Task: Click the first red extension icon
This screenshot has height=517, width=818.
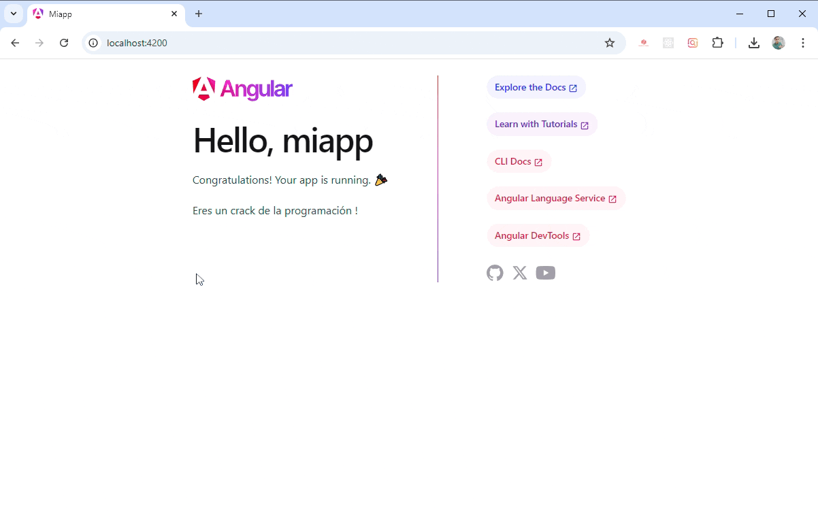Action: coord(644,43)
